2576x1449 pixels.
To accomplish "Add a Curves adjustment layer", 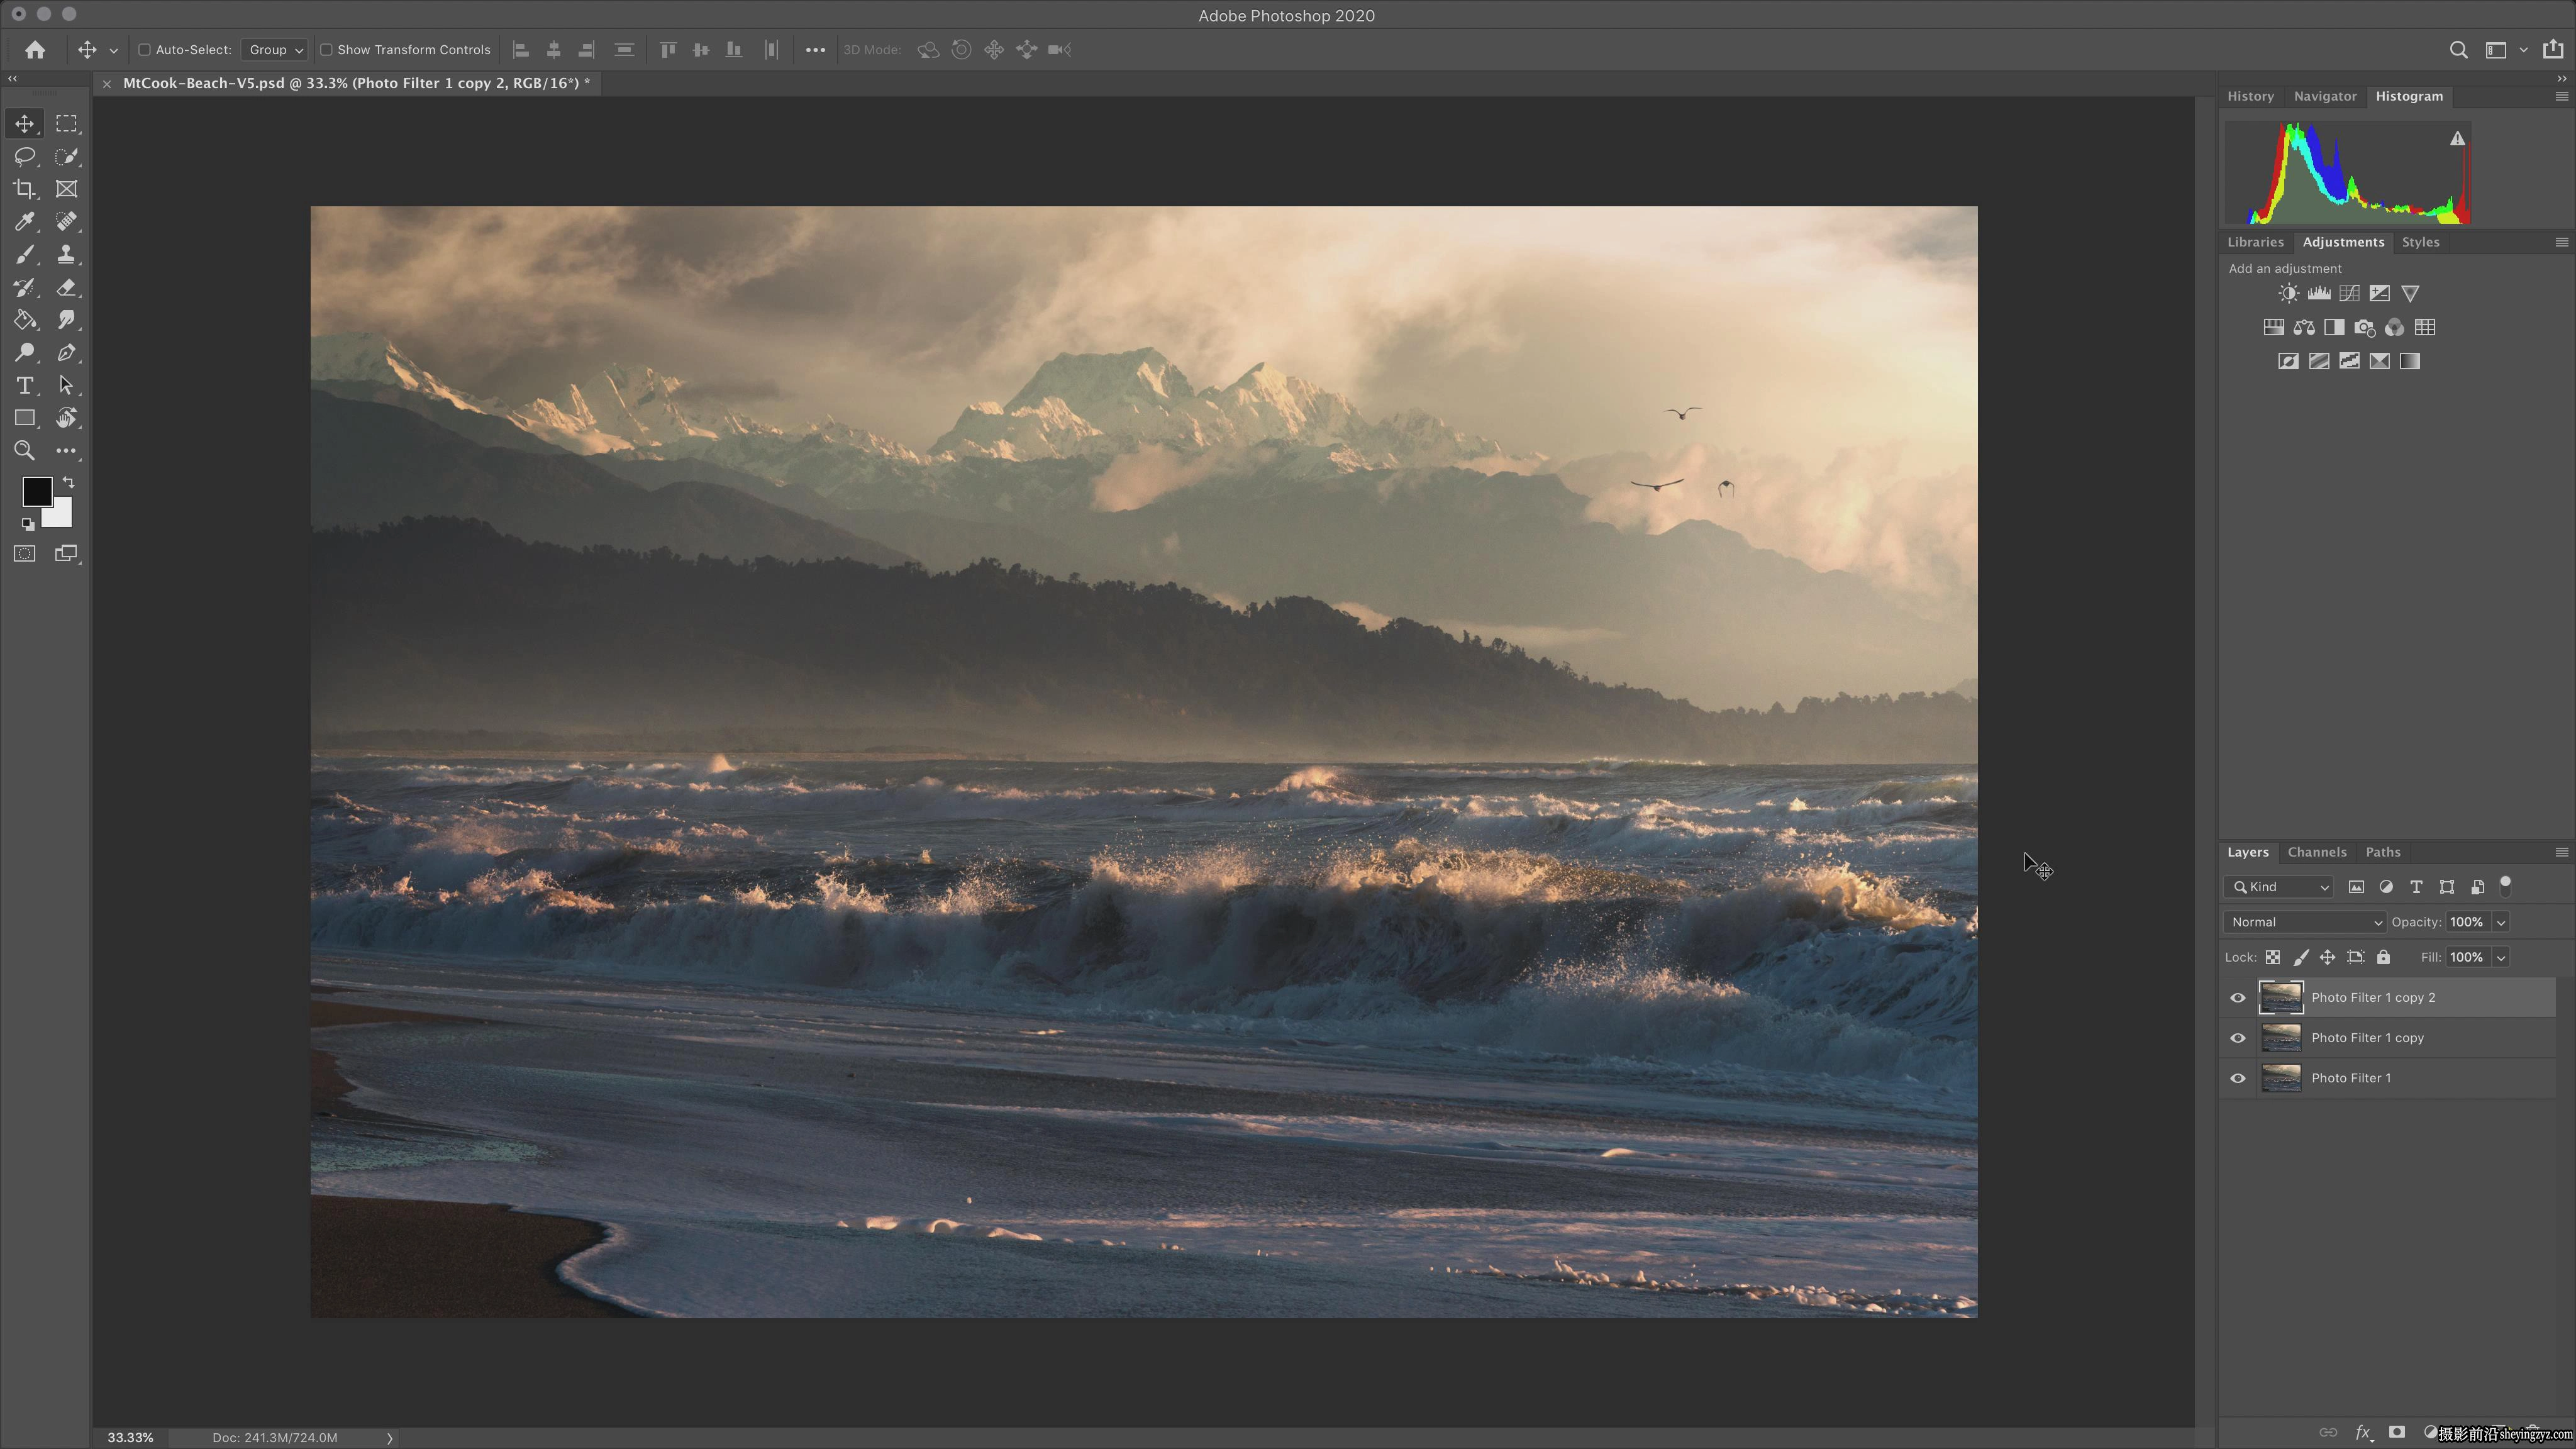I will [x=2349, y=293].
